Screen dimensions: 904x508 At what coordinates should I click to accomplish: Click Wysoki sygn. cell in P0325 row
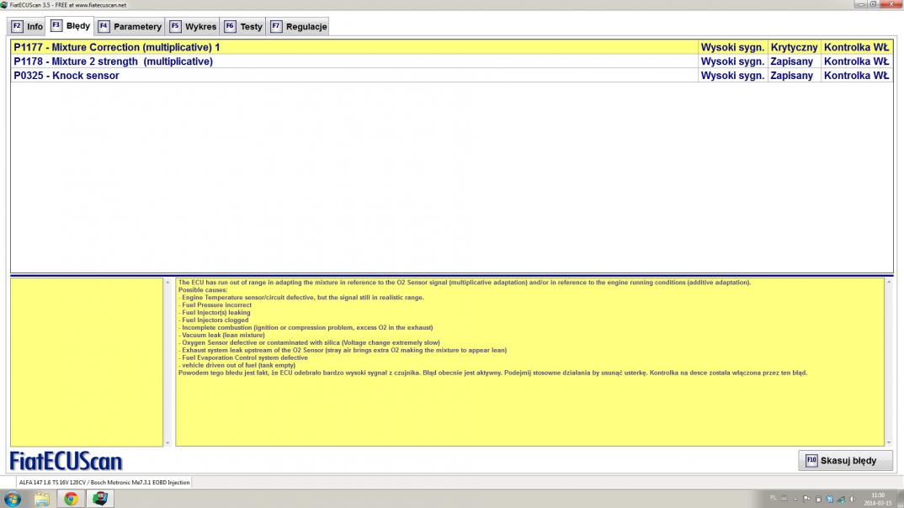pyautogui.click(x=732, y=76)
